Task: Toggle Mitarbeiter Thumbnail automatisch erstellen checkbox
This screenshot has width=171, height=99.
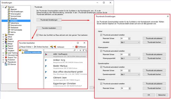Action: (x=101, y=84)
